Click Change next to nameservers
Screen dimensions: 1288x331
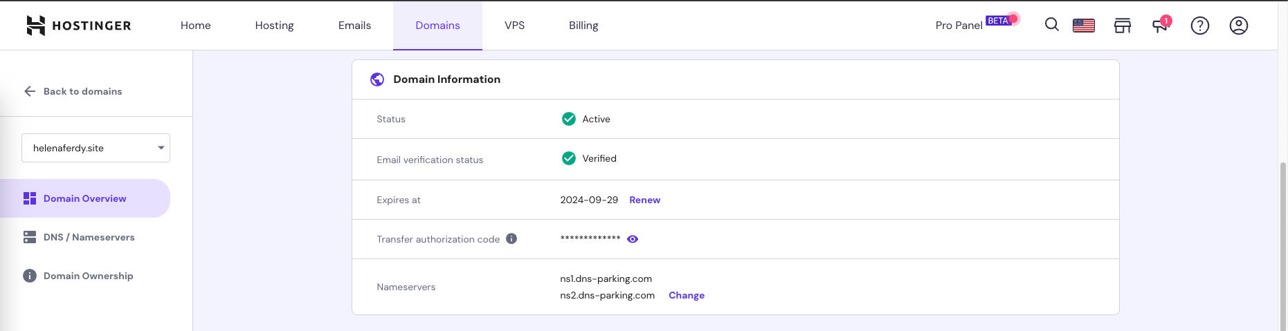pos(686,295)
